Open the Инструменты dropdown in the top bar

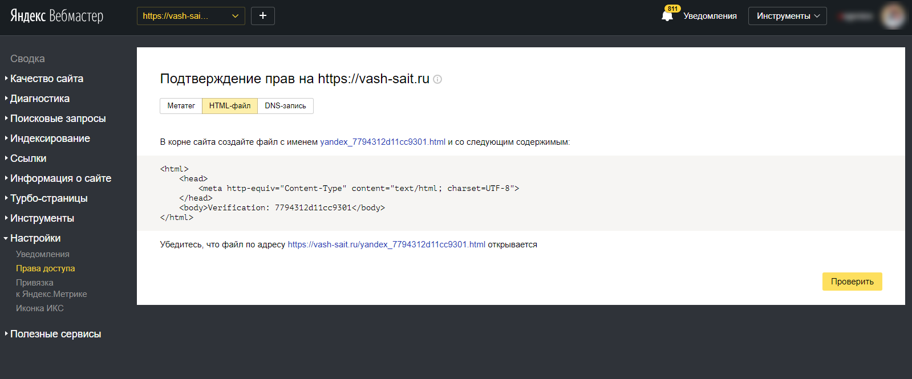[x=788, y=16]
